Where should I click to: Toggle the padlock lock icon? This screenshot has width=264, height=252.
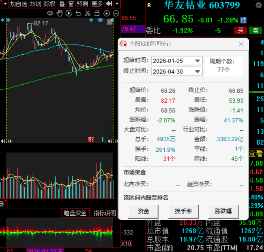[x=97, y=13]
